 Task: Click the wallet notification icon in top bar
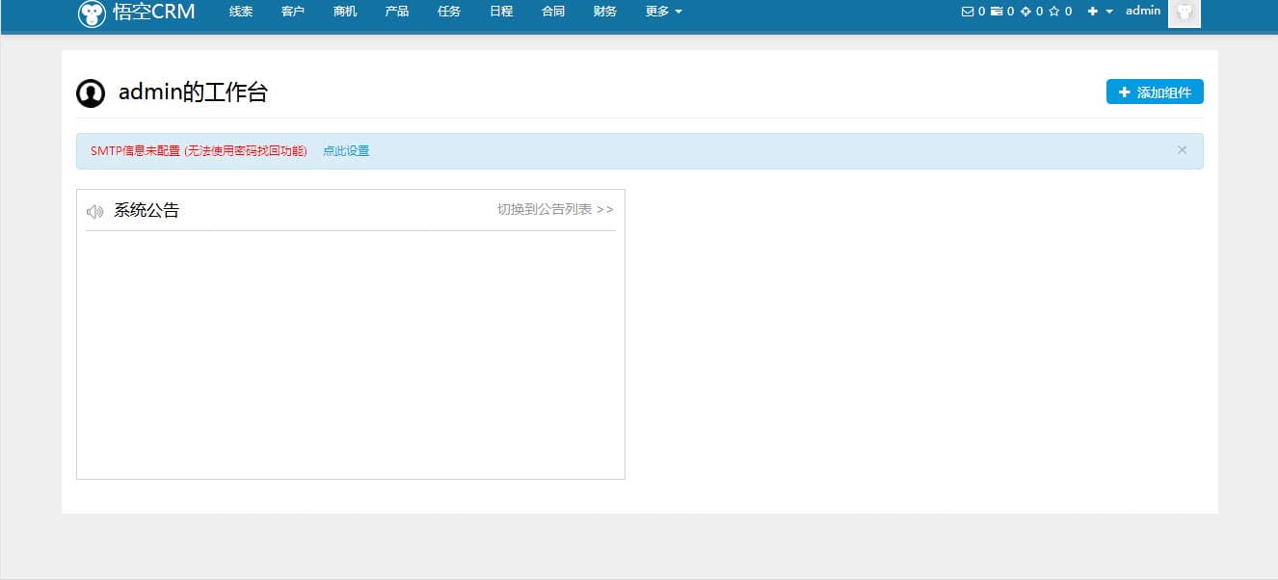pos(995,11)
